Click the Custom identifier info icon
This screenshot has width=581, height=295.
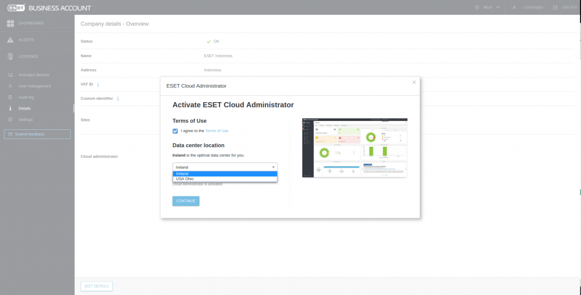click(x=118, y=99)
